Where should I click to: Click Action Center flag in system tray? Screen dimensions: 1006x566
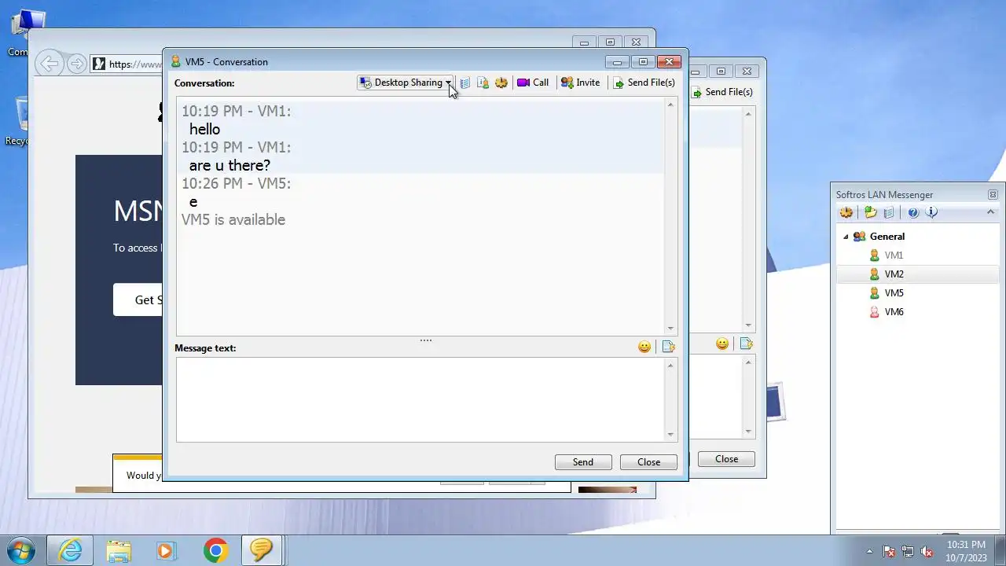(x=889, y=551)
